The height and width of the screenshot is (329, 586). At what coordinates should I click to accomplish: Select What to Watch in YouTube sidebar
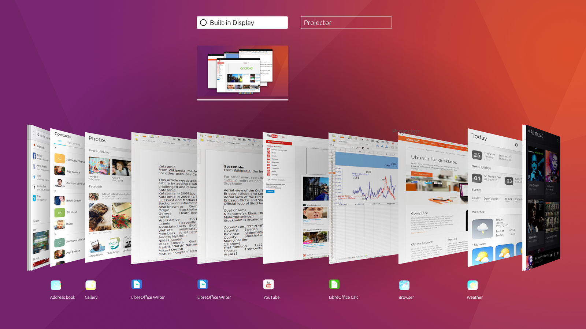click(279, 143)
